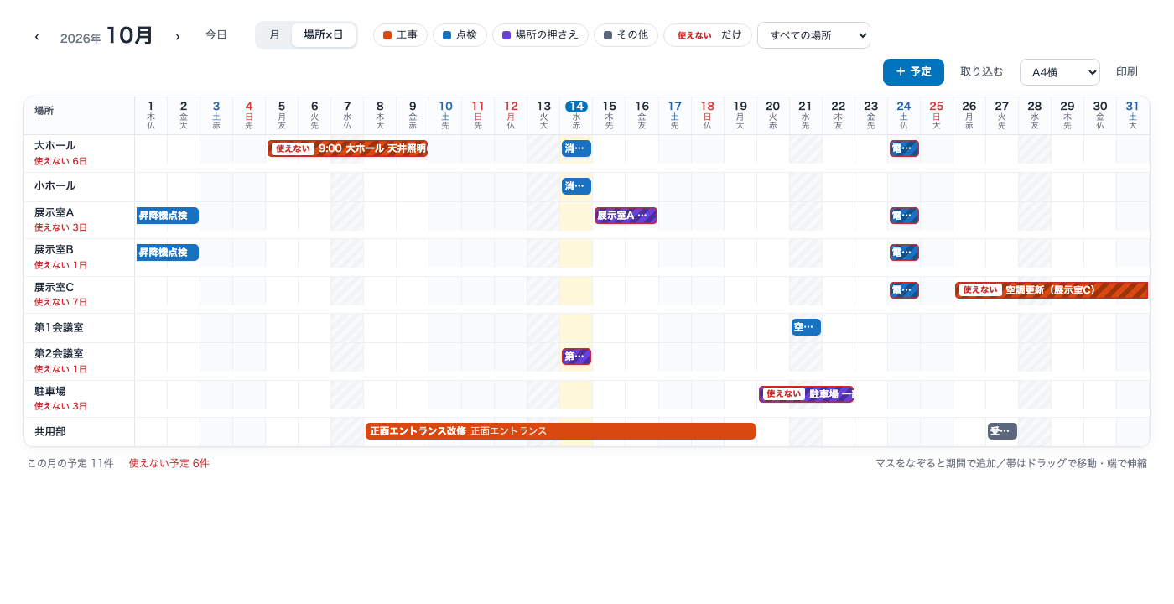Open the 小ホール event on day 14

[576, 186]
